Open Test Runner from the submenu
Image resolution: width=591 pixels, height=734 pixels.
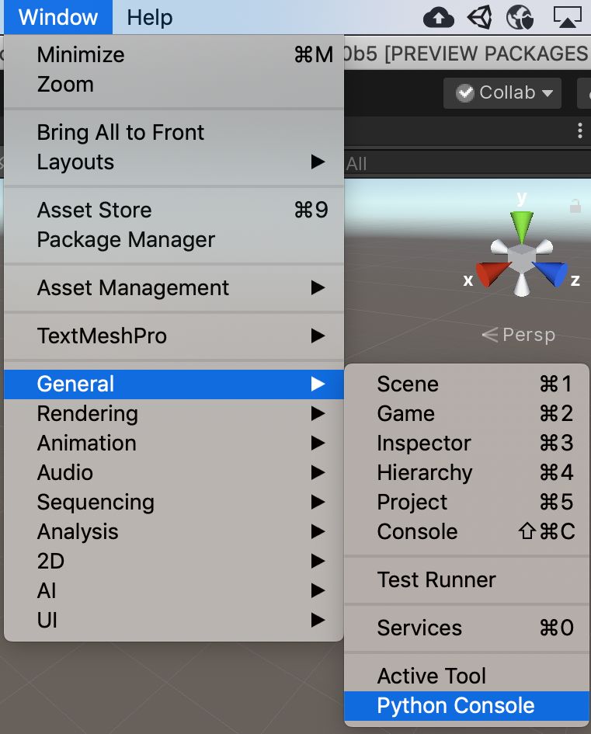coord(436,579)
